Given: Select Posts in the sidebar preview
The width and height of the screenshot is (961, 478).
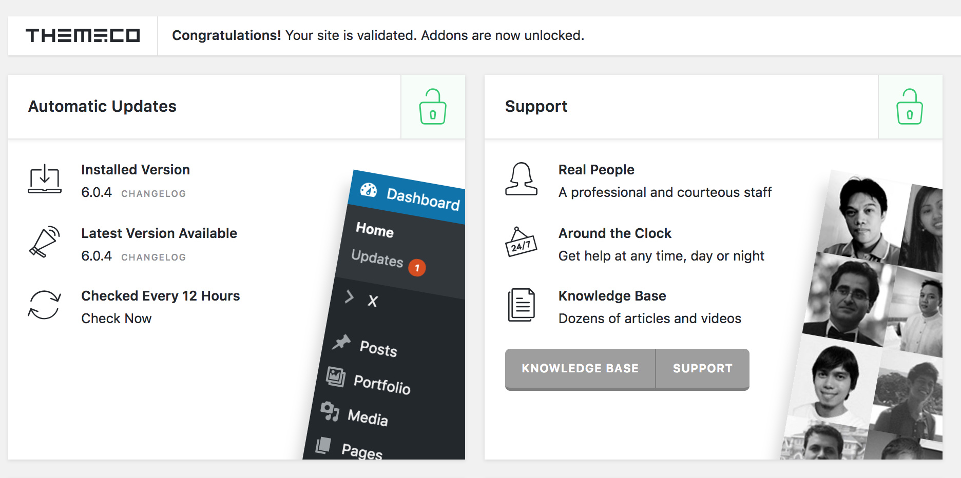Looking at the screenshot, I should (x=378, y=349).
